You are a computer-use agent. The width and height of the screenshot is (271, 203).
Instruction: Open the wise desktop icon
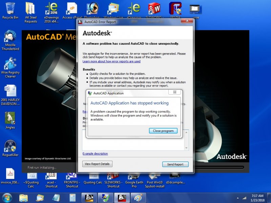196,11
